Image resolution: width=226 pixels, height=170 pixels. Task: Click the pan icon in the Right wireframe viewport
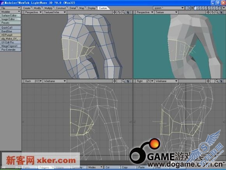click(208, 81)
